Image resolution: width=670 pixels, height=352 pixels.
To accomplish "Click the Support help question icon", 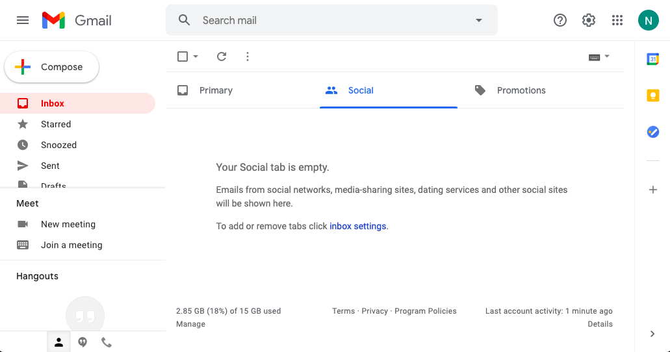I will point(560,20).
